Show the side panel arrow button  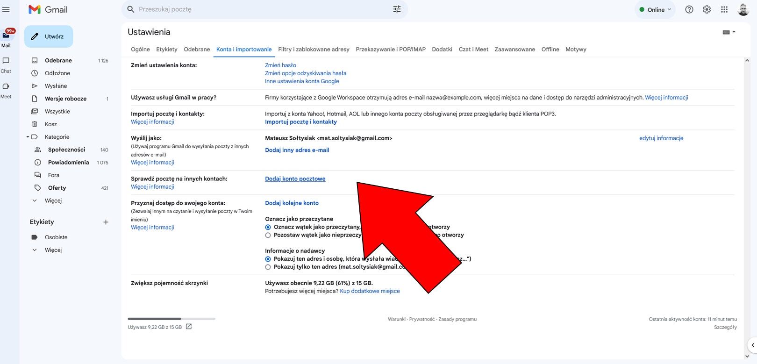click(752, 345)
